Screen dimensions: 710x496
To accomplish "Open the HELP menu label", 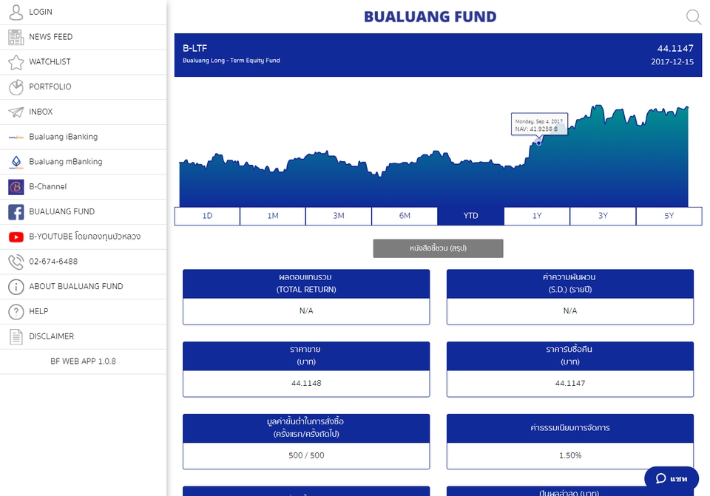I will (x=38, y=311).
